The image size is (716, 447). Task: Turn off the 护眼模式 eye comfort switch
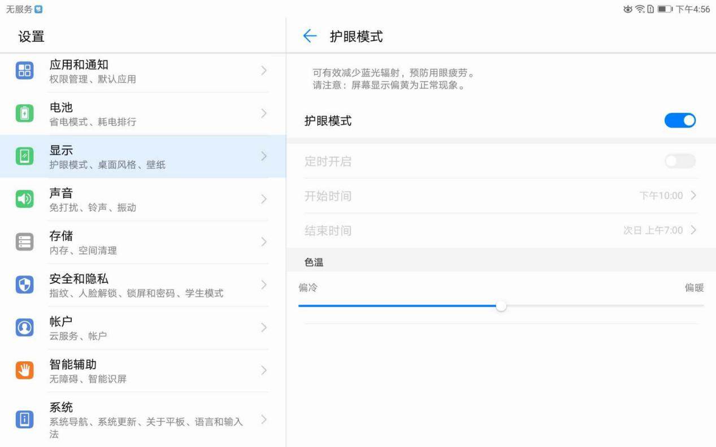pyautogui.click(x=680, y=121)
